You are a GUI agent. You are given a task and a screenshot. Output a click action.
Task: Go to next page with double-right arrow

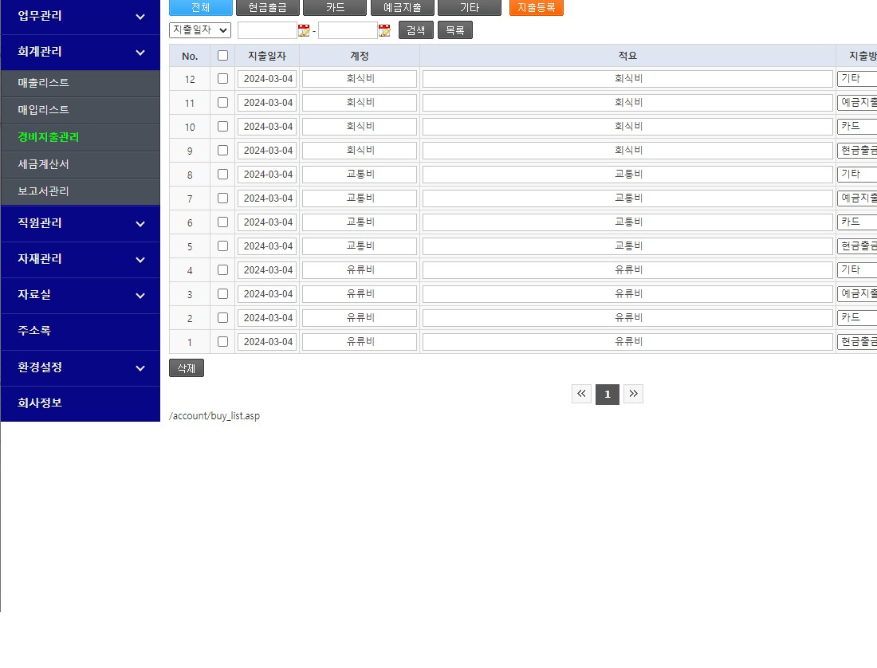(x=633, y=394)
